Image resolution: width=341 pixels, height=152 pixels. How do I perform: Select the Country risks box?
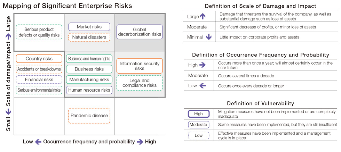click(x=39, y=59)
